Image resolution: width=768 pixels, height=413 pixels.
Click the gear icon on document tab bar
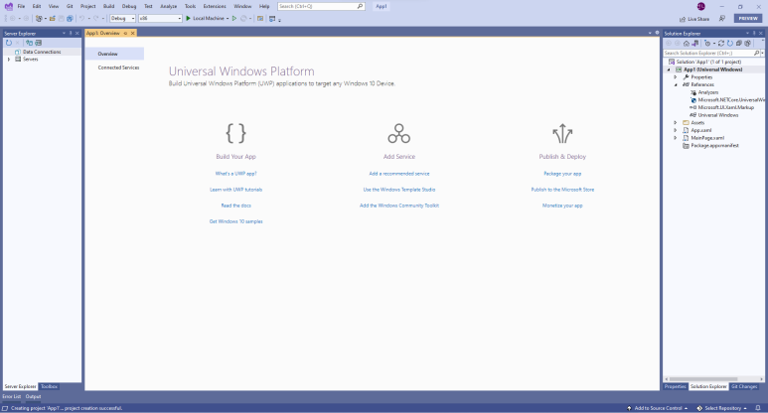(658, 33)
